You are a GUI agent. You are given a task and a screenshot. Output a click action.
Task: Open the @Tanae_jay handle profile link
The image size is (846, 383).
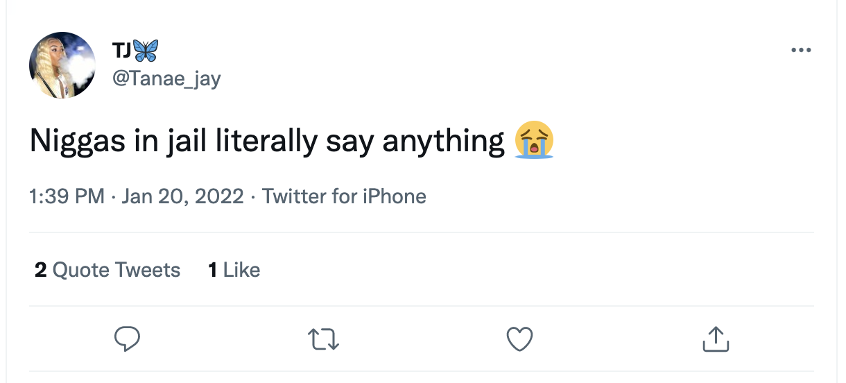(166, 78)
